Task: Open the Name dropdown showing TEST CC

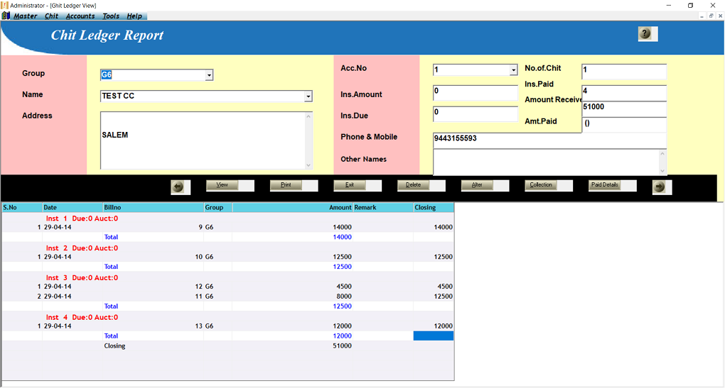Action: point(308,96)
